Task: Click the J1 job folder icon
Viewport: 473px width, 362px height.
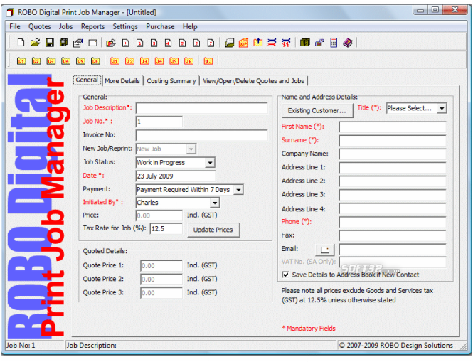Action: [x=115, y=61]
